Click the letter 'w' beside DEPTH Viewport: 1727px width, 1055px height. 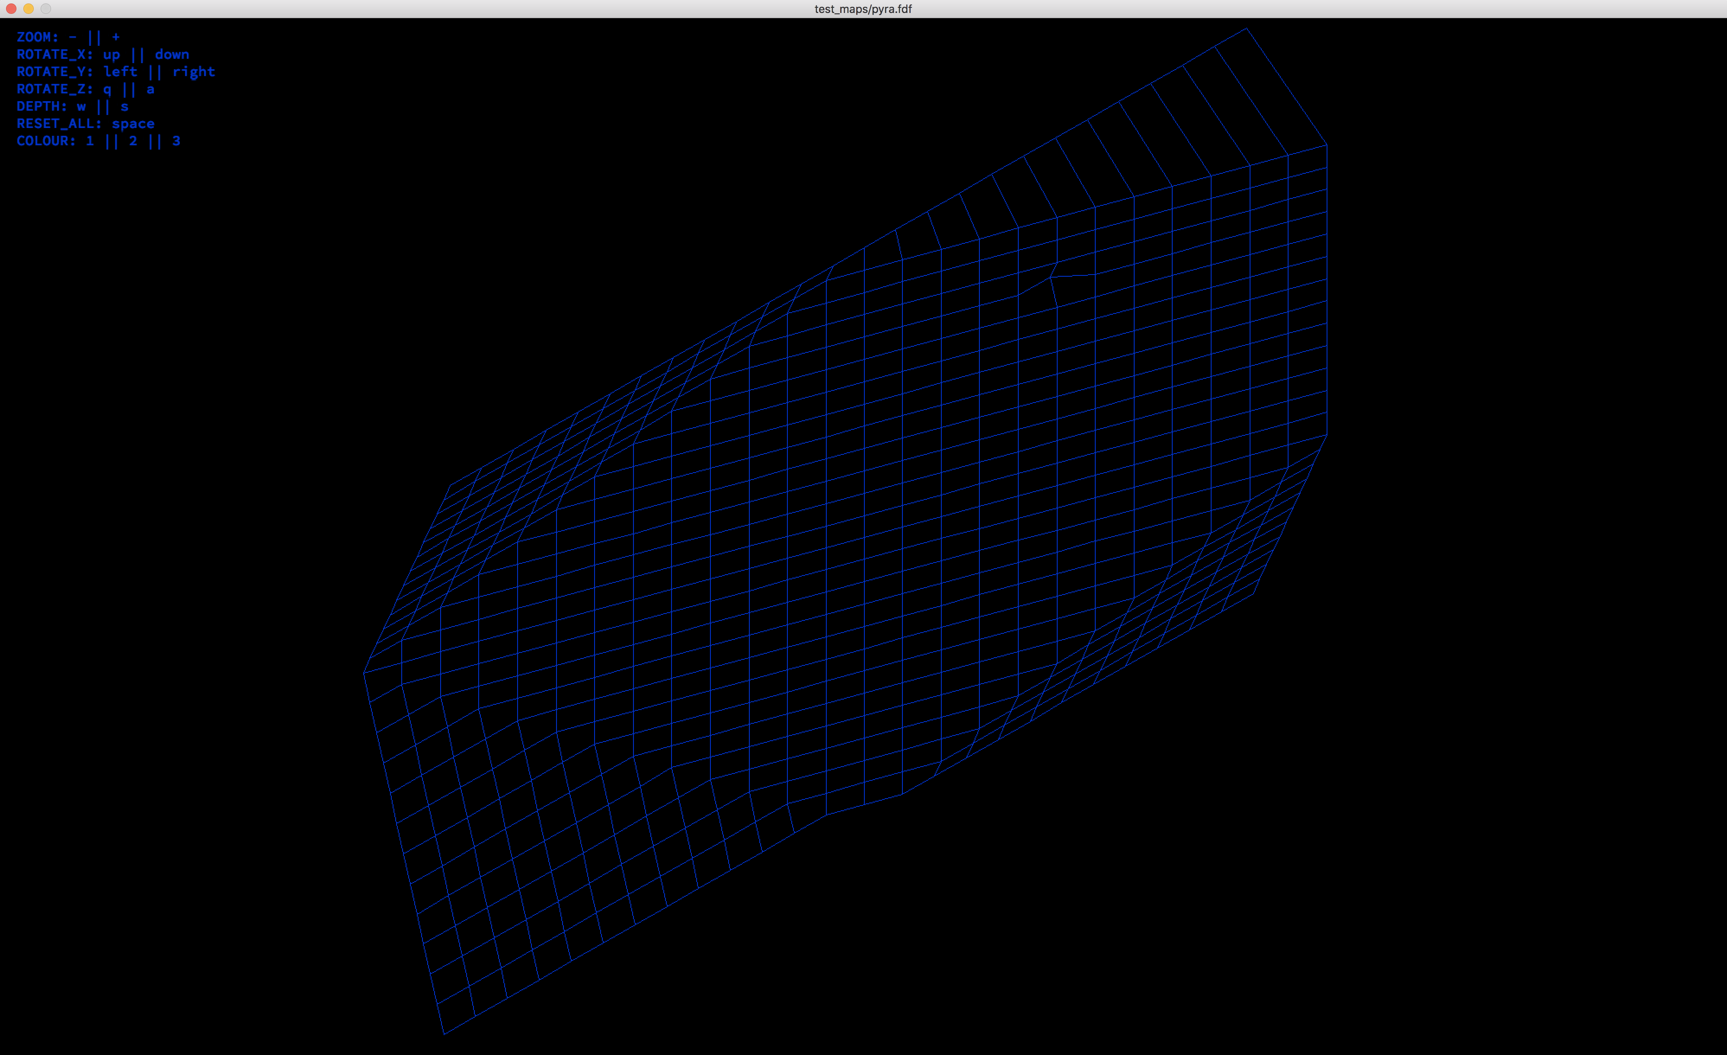[81, 106]
